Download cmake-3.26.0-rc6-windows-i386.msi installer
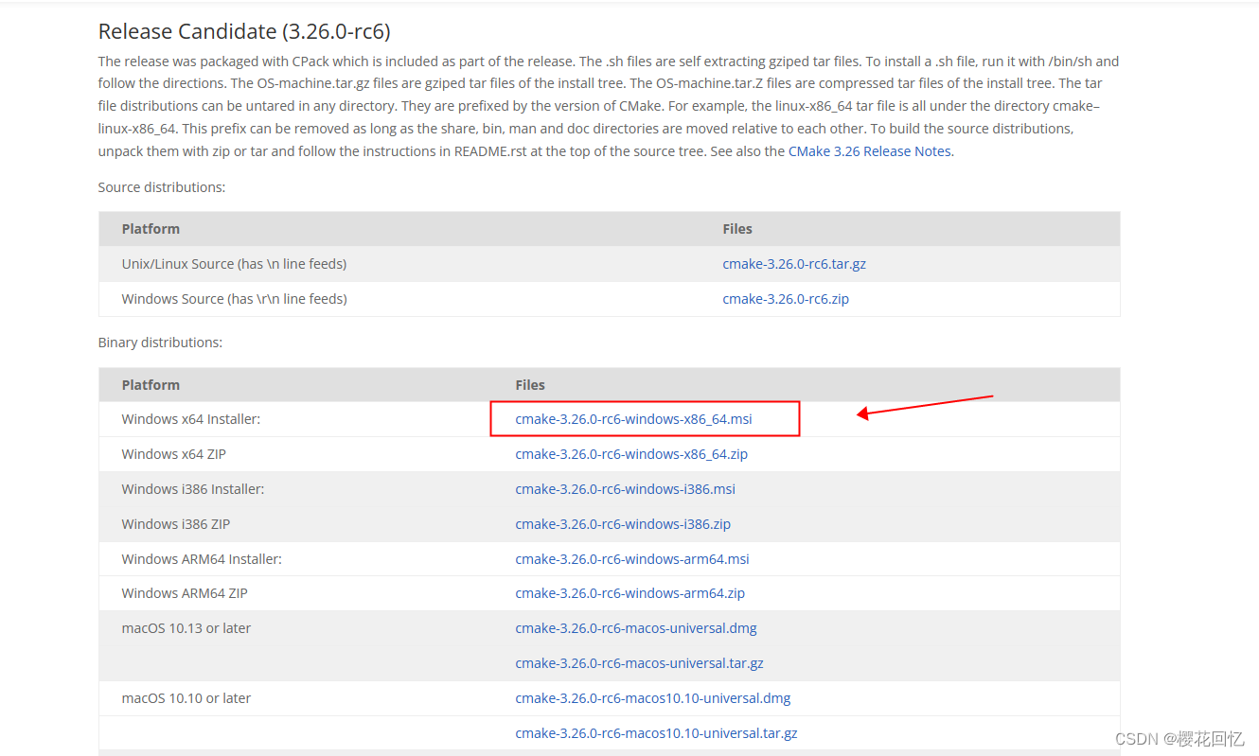The height and width of the screenshot is (756, 1259). point(625,488)
